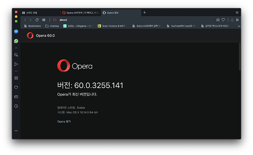Screen dimensions: 253x155
Task: Reload the current page
Action: (37, 20)
